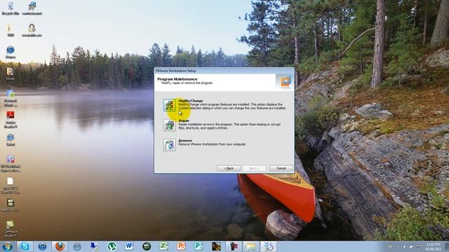Open the computer network taskbar icon
This screenshot has width=449, height=252.
click(94, 246)
